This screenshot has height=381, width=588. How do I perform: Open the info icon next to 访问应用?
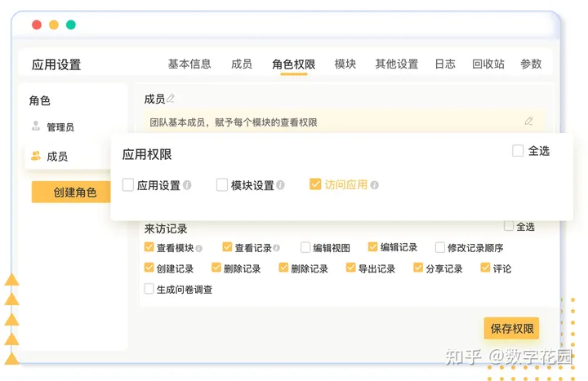(x=374, y=185)
